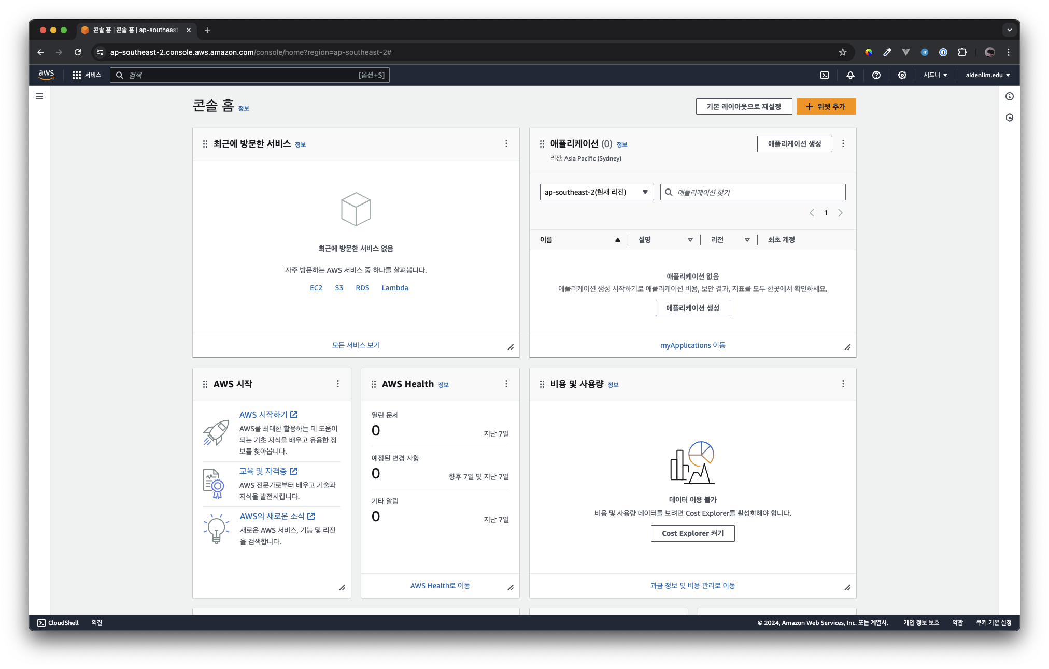Screen dimensions: 1049x669
Task: Open the help question mark icon
Action: click(876, 75)
